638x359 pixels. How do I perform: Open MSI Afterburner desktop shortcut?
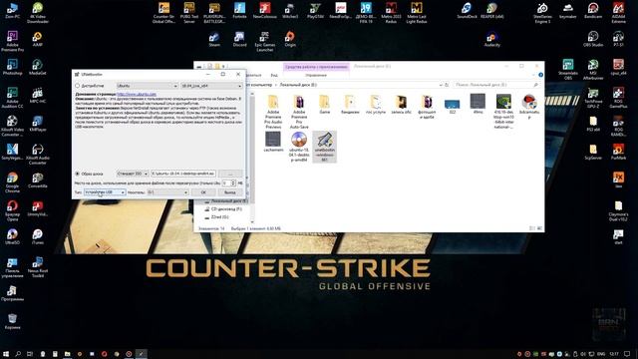pyautogui.click(x=593, y=69)
